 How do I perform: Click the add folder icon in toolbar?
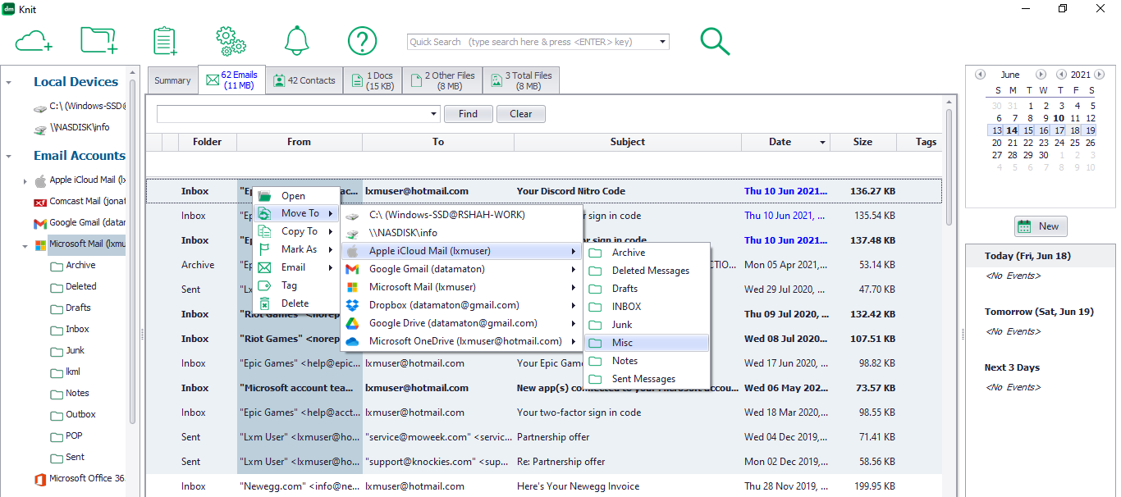pos(98,40)
